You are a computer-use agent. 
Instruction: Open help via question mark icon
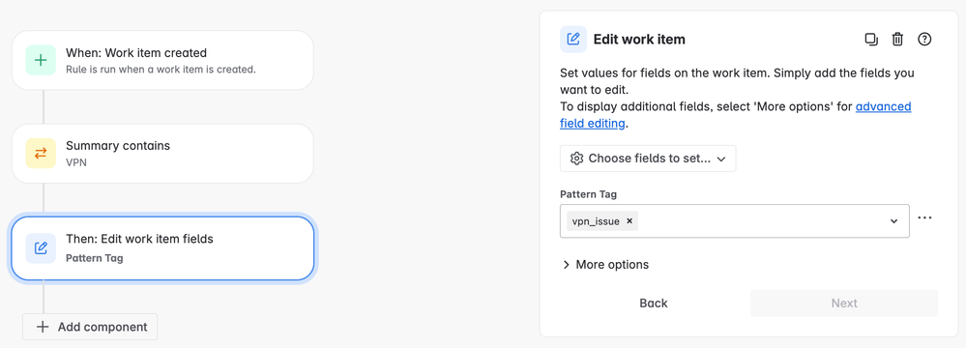[x=924, y=40]
